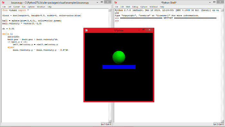Open Help menu in bounce.py editor

click(x=50, y=7)
